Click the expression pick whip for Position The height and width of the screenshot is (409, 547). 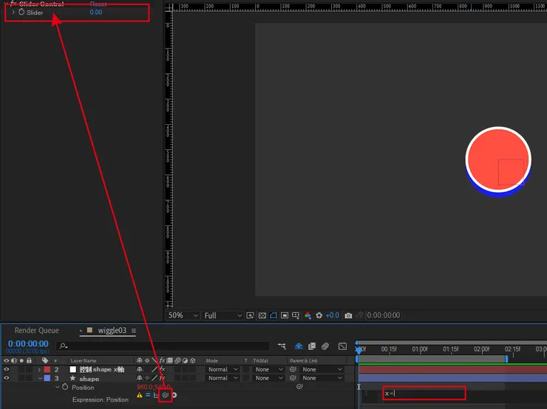click(166, 395)
